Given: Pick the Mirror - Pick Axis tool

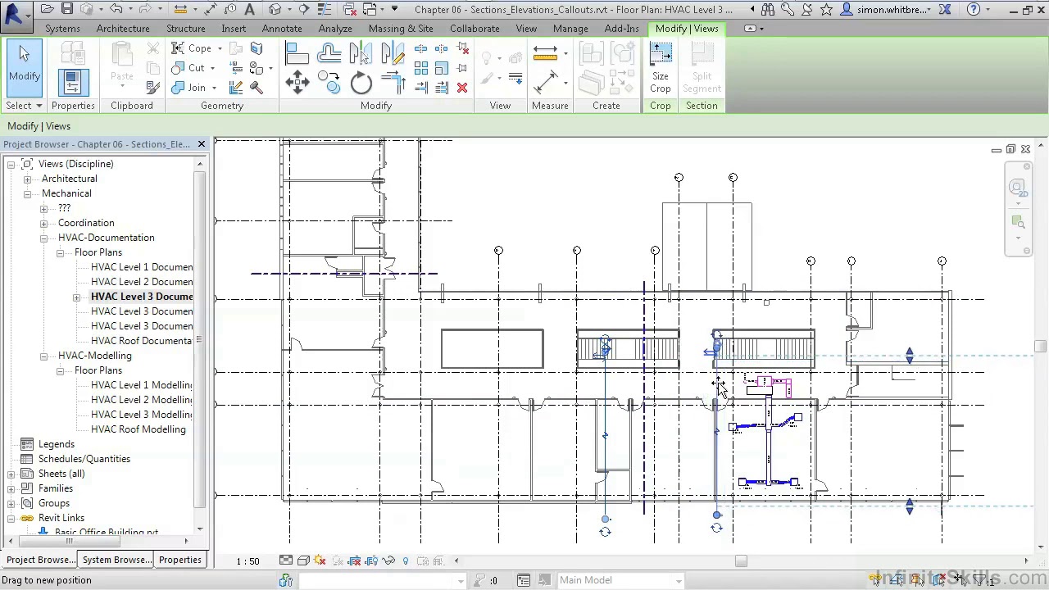Looking at the screenshot, I should pos(361,54).
